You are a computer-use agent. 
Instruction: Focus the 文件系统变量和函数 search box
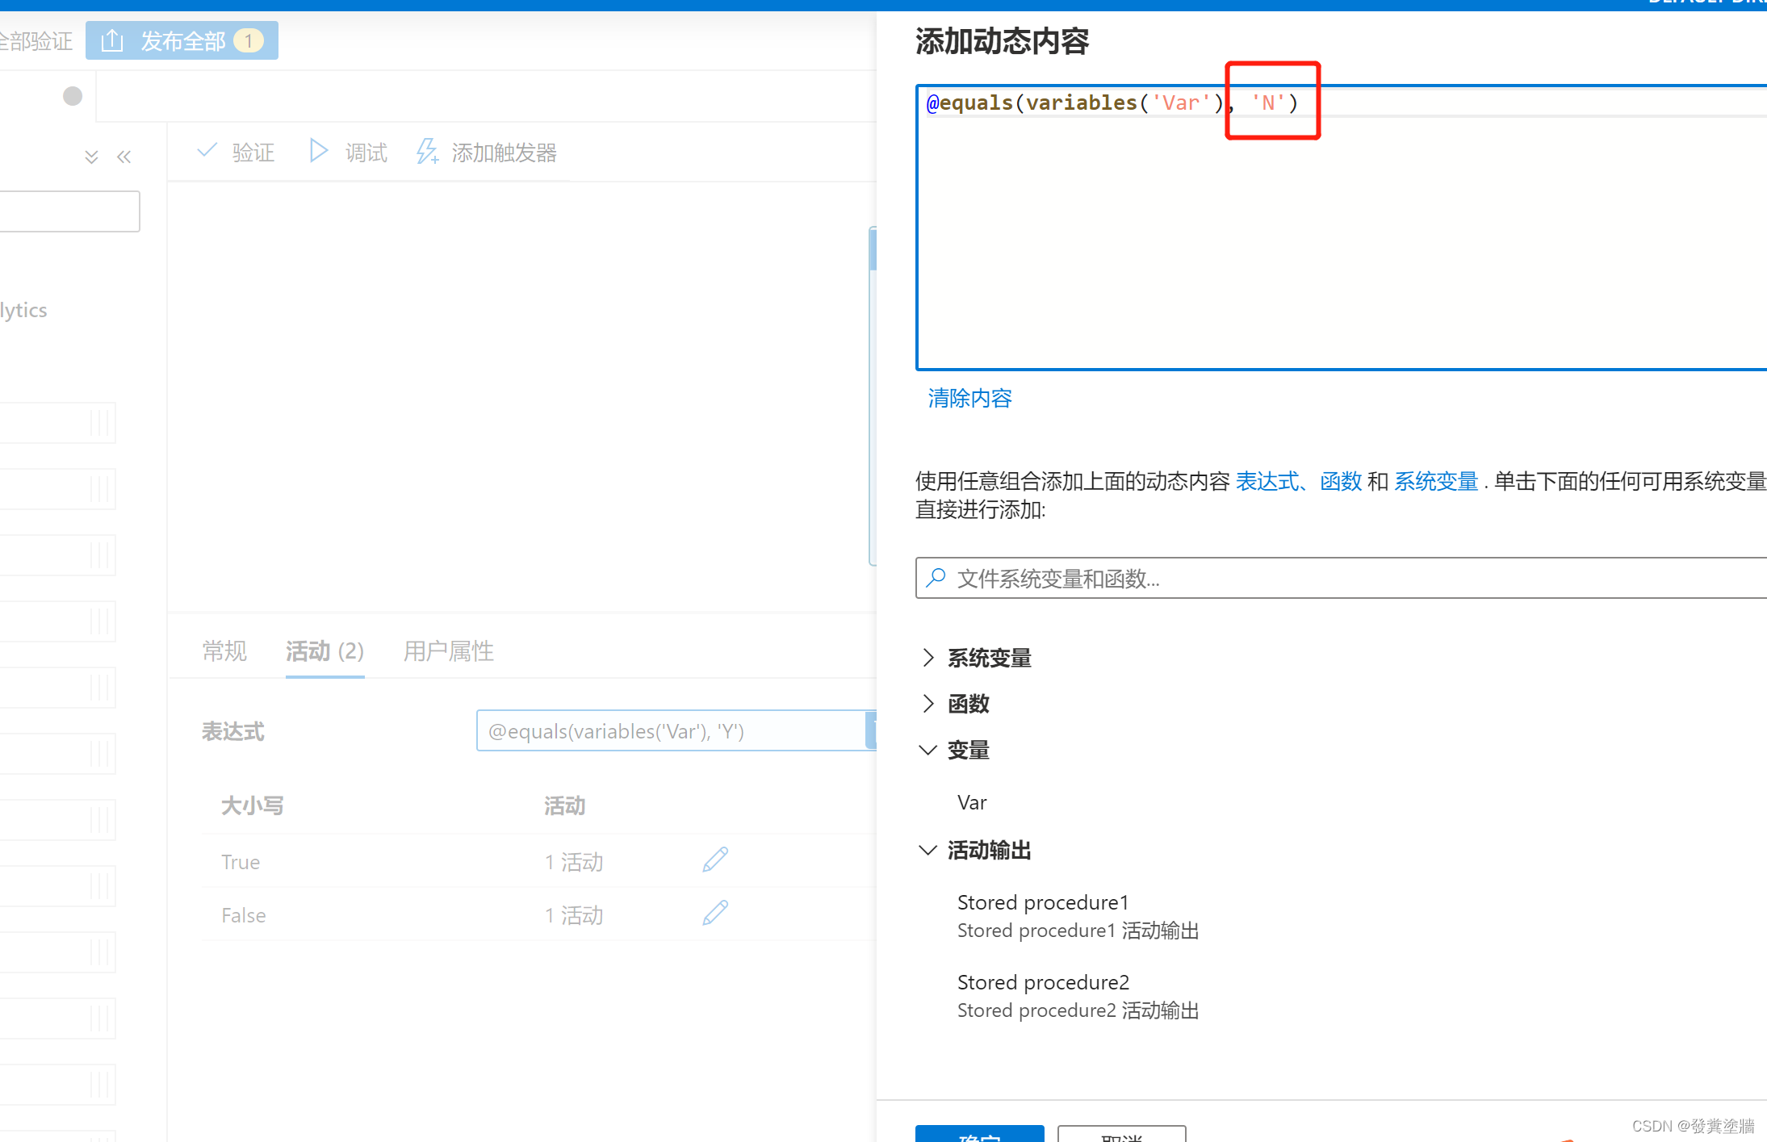[x=1342, y=578]
